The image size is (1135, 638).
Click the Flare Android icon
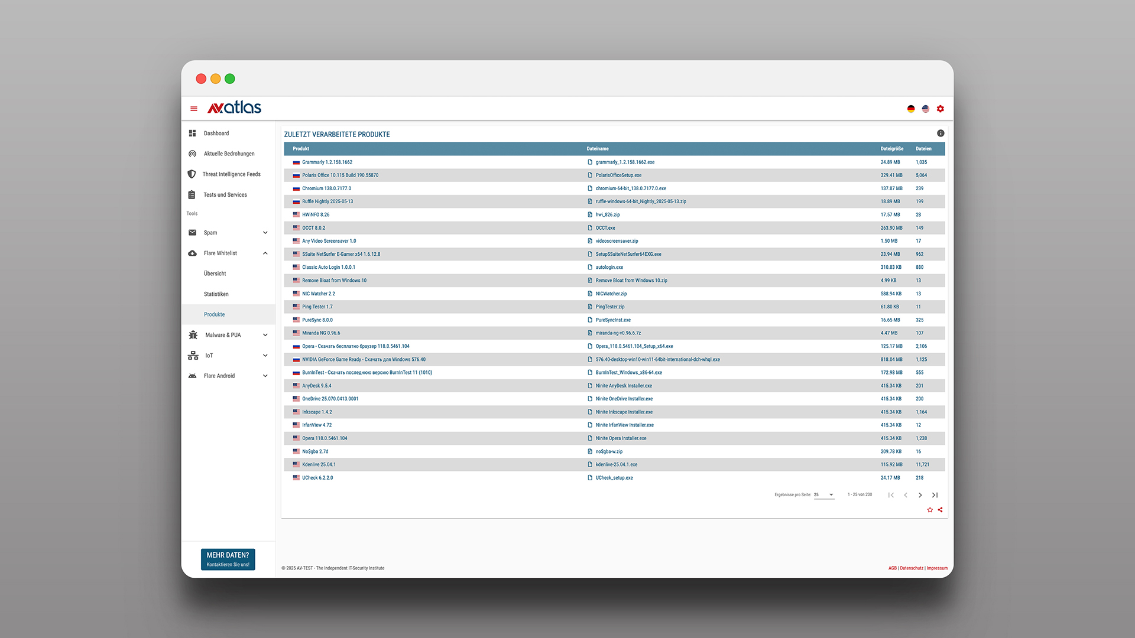(192, 376)
